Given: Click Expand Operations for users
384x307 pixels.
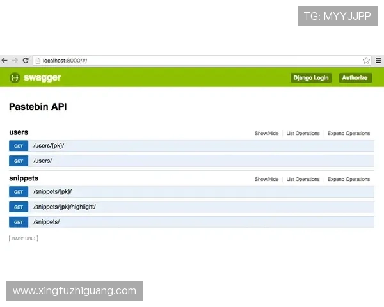Looking at the screenshot, I should pos(349,134).
